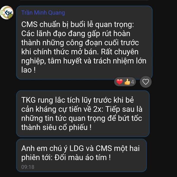Tap the outlined heart react button

click(146, 82)
